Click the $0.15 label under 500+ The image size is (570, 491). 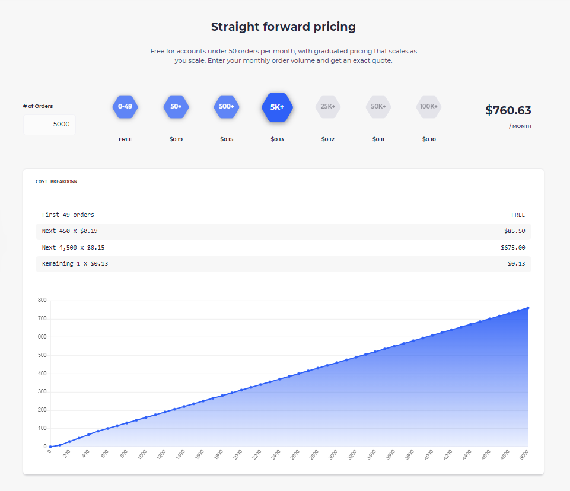coord(226,139)
